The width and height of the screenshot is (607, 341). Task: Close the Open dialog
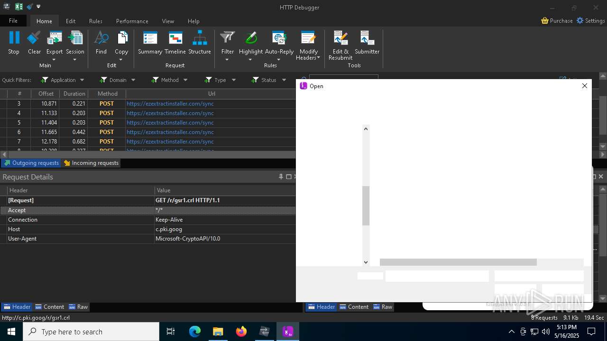[x=585, y=86]
